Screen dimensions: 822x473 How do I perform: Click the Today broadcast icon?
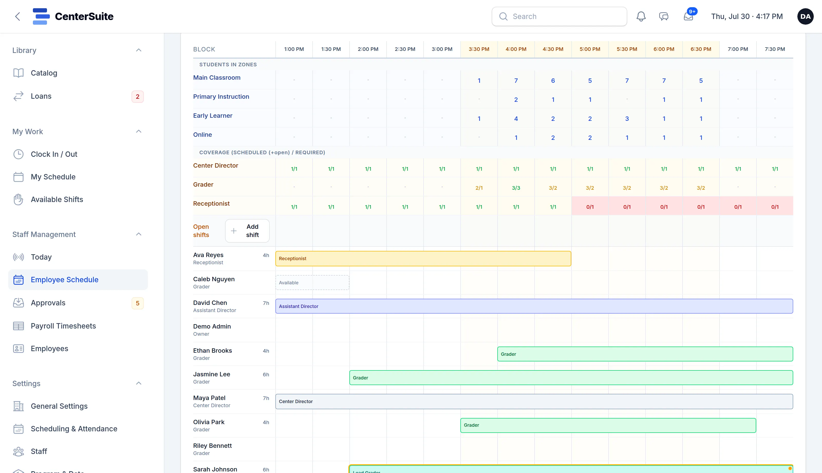point(18,257)
